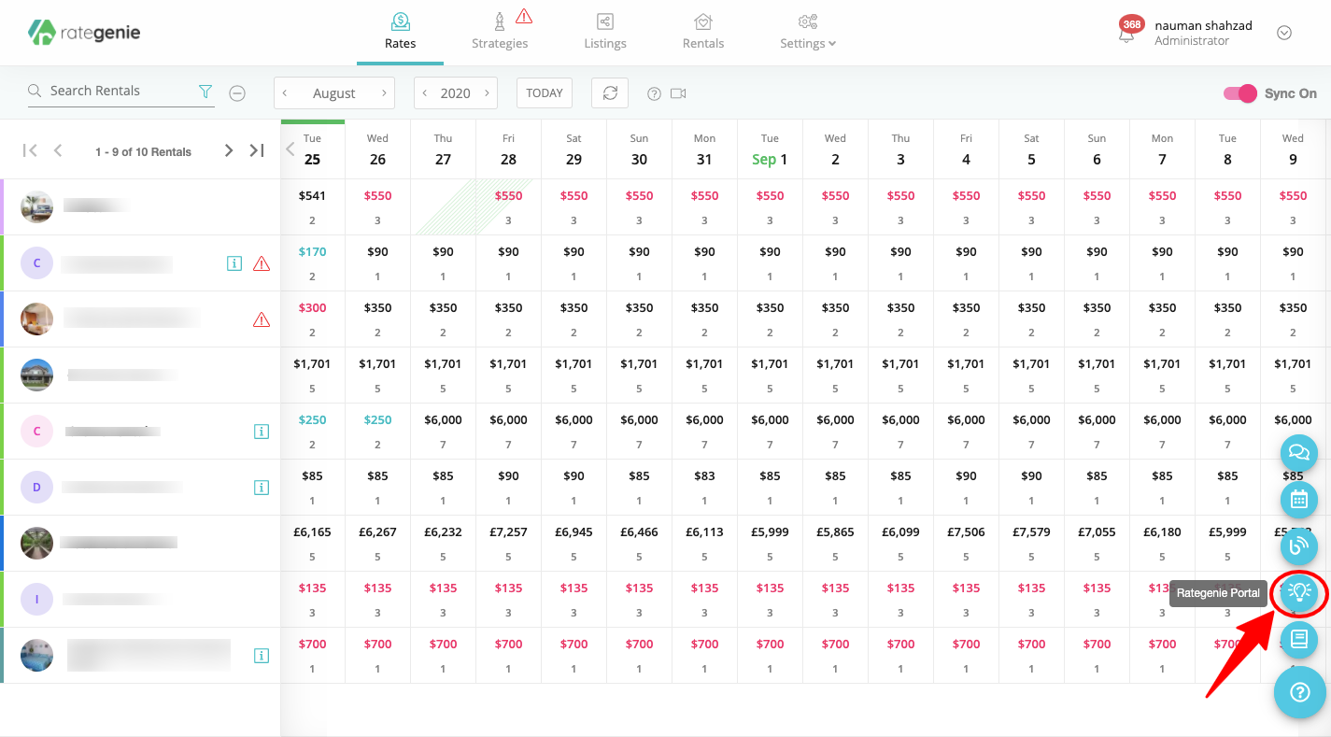Select the rental thumbnail in £6,165 row
The image size is (1331, 737).
coord(36,543)
